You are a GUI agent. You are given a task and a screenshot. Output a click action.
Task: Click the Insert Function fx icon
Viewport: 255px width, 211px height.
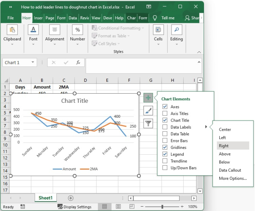pyautogui.click(x=78, y=62)
